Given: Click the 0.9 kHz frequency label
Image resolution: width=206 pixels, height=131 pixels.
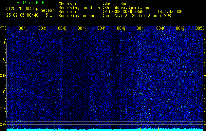Looking at the screenshot, I should [x=3, y=76].
